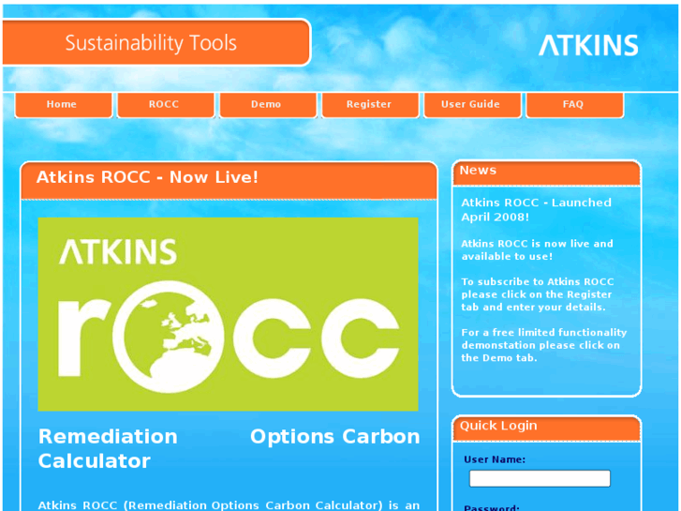Image resolution: width=681 pixels, height=511 pixels.
Task: Click the Quick Login panel header
Action: point(546,428)
